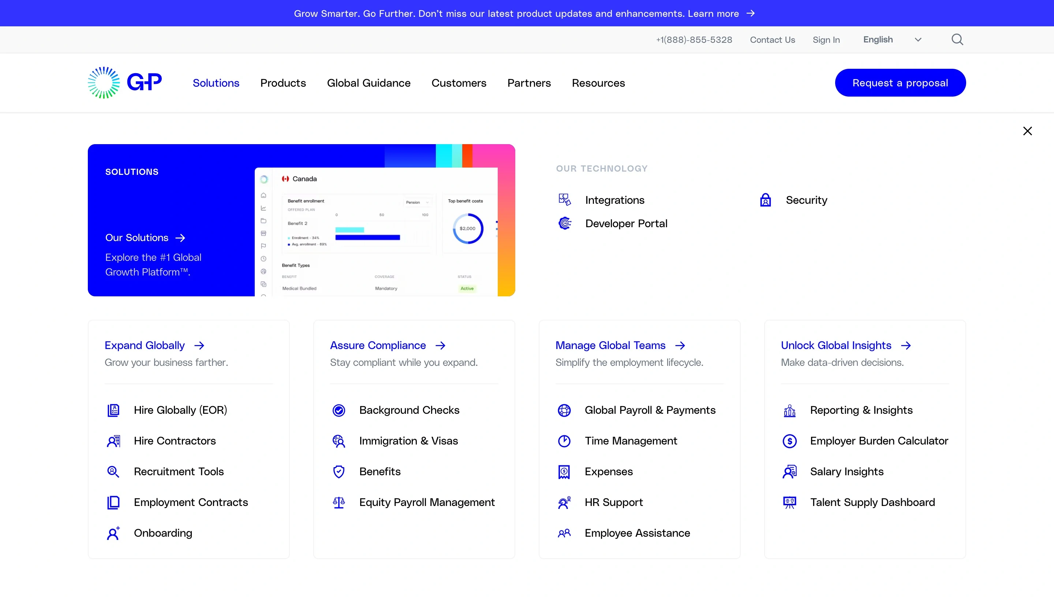Click the Hire Globally (EOR) icon

coord(113,410)
